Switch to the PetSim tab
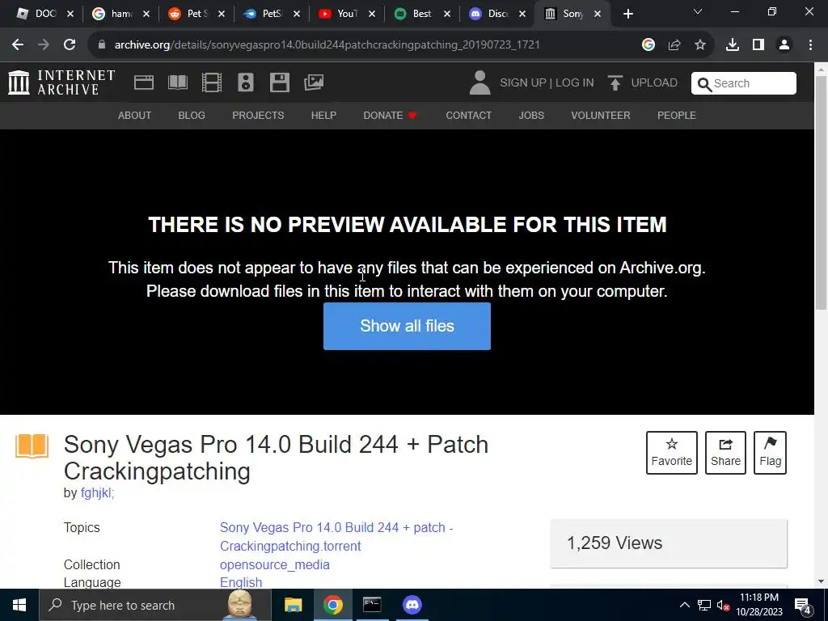The image size is (828, 621). click(272, 14)
